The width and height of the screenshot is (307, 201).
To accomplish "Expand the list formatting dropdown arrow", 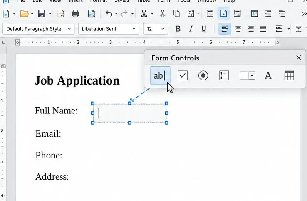I will pyautogui.click(x=289, y=29).
